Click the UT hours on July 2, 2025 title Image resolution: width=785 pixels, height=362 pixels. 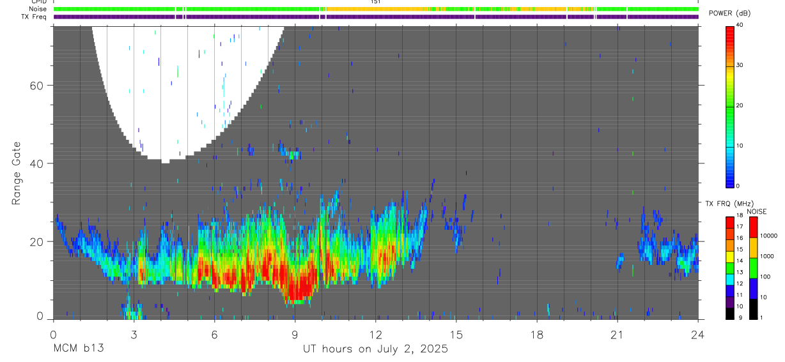[375, 349]
